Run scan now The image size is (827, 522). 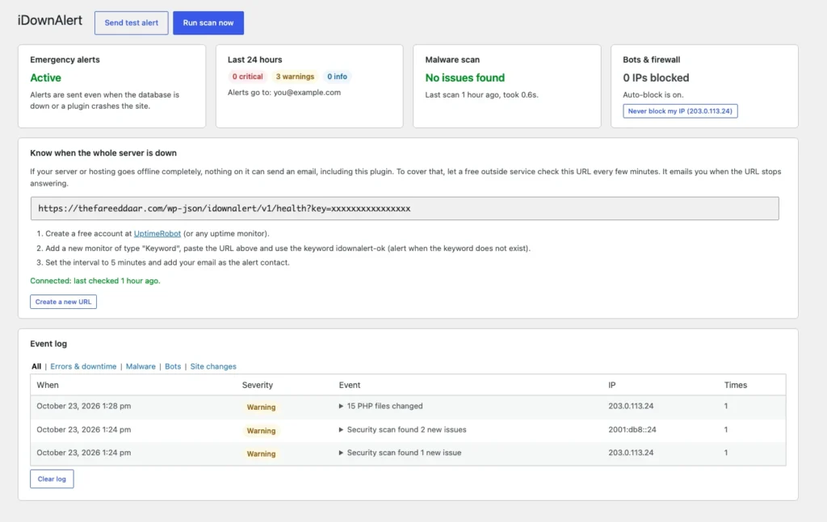coord(208,23)
